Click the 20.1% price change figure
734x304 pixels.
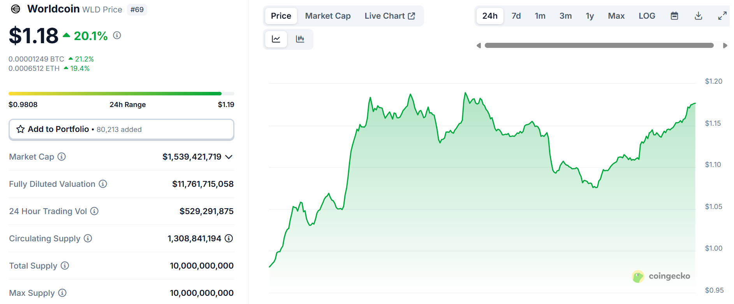[x=90, y=36]
